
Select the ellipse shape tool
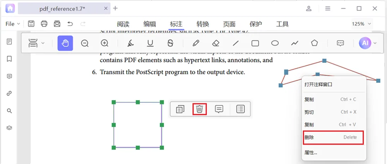275,43
